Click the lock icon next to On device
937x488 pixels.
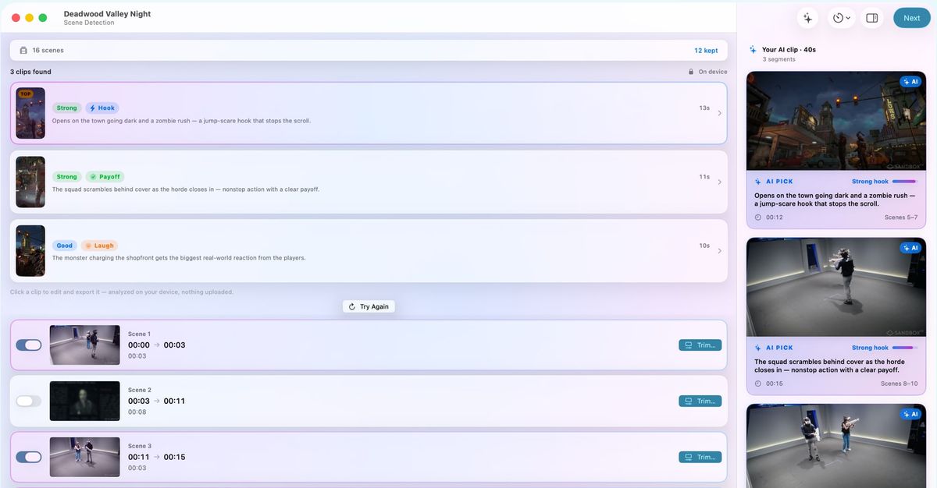click(691, 72)
